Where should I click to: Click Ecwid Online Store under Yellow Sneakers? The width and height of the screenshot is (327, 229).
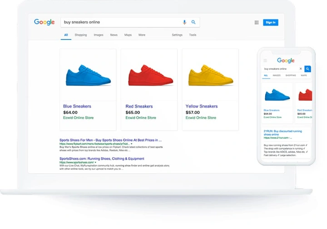tap(201, 117)
